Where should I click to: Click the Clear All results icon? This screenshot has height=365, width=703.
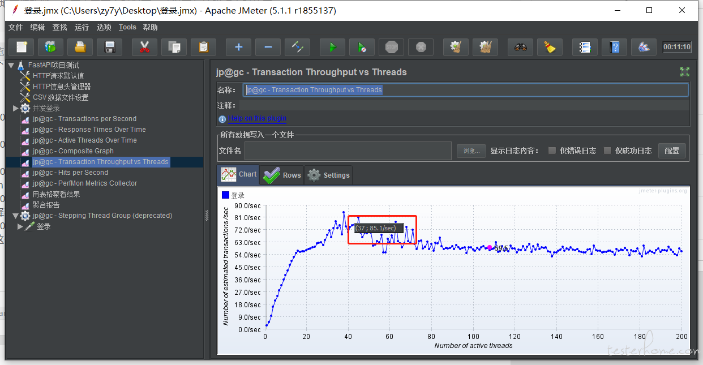click(x=486, y=47)
